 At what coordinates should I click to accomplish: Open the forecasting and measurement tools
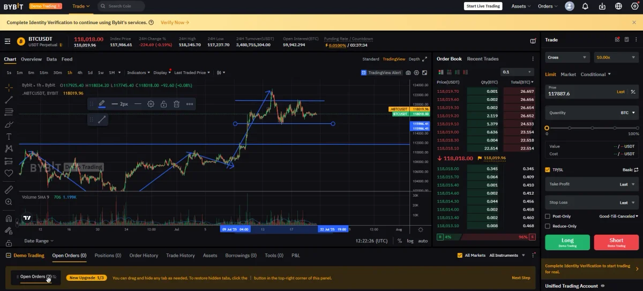9,161
